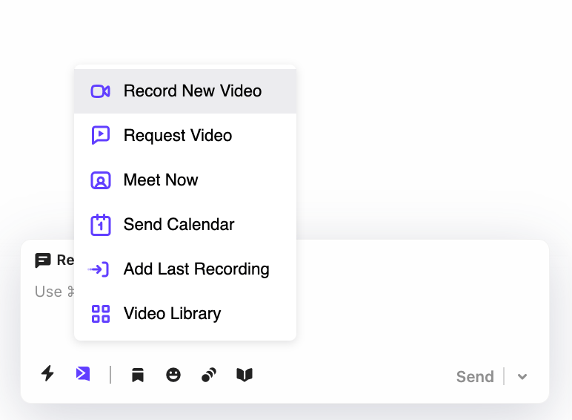
Task: Click the bookmark icon in composer toolbar
Action: click(x=138, y=375)
